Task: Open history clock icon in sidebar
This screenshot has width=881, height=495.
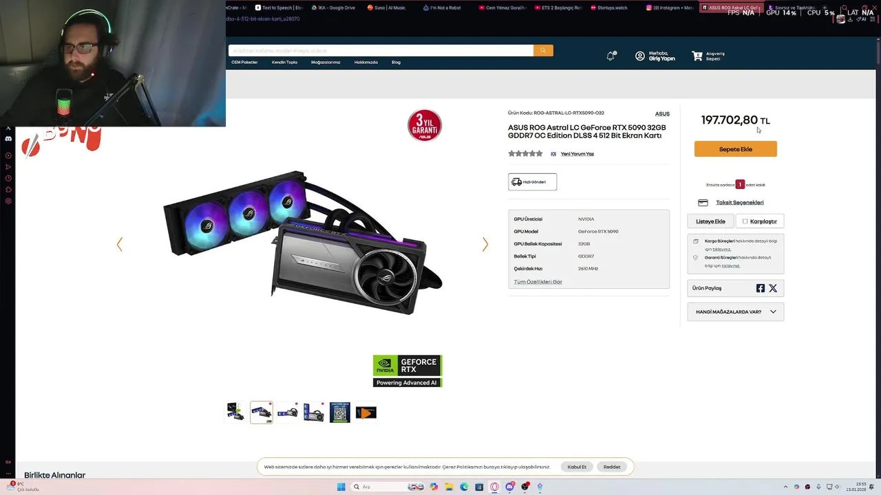Action: [x=8, y=178]
